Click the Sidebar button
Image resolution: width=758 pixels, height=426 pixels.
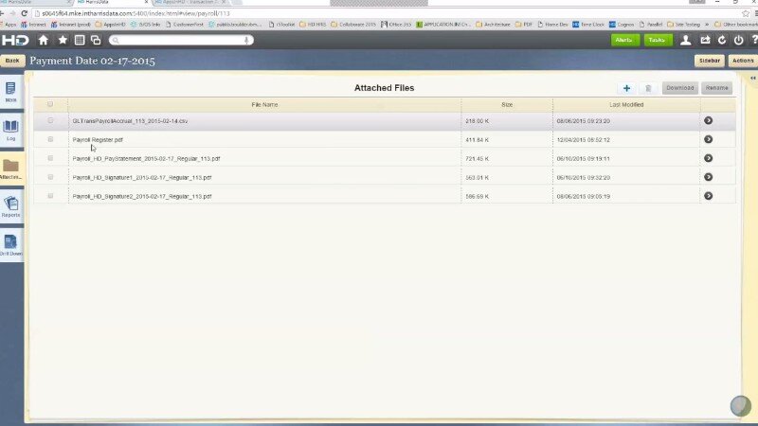709,61
